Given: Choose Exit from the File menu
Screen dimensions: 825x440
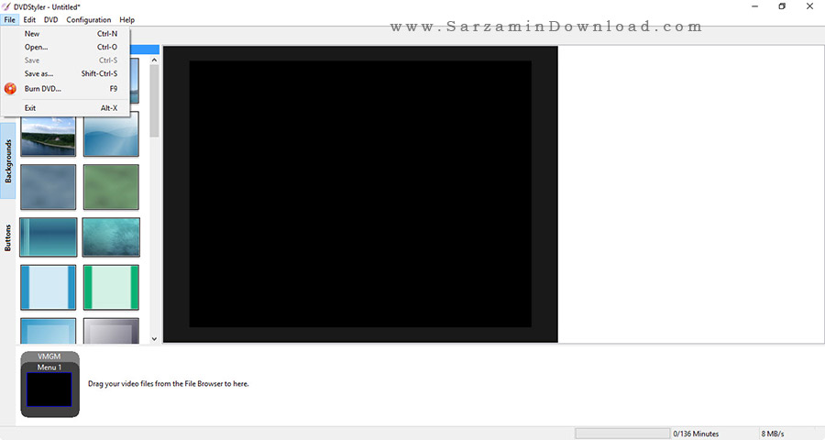Looking at the screenshot, I should pos(65,108).
